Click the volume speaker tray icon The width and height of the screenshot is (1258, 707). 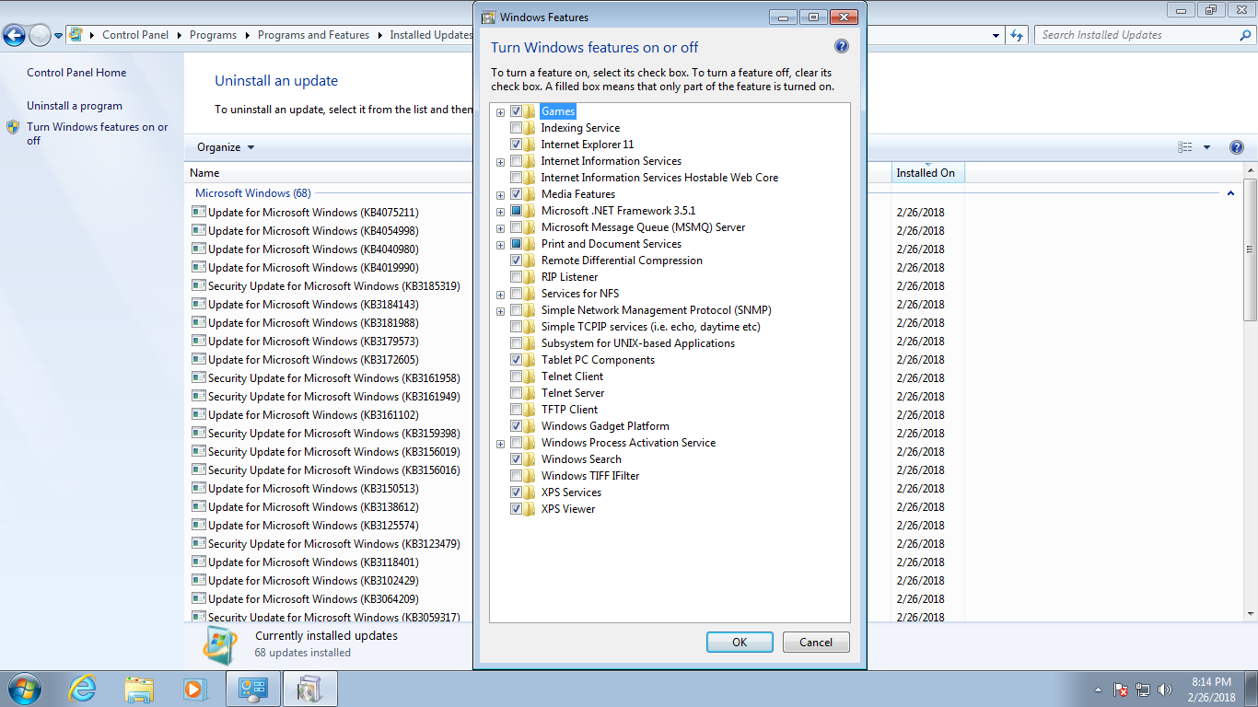tap(1165, 689)
